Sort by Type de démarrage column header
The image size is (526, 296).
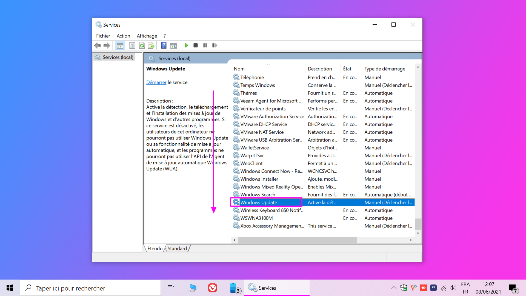coord(385,69)
